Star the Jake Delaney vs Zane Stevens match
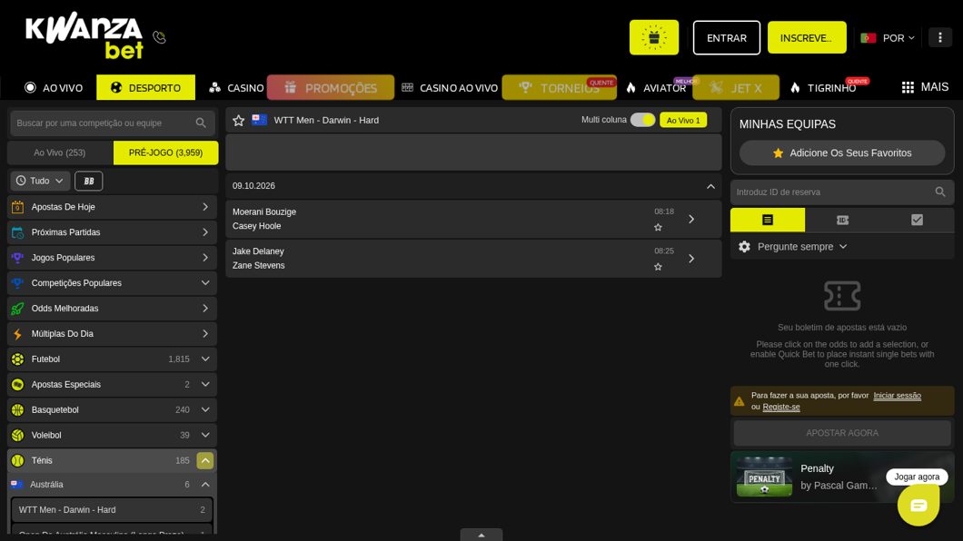The width and height of the screenshot is (963, 541). coord(658,267)
